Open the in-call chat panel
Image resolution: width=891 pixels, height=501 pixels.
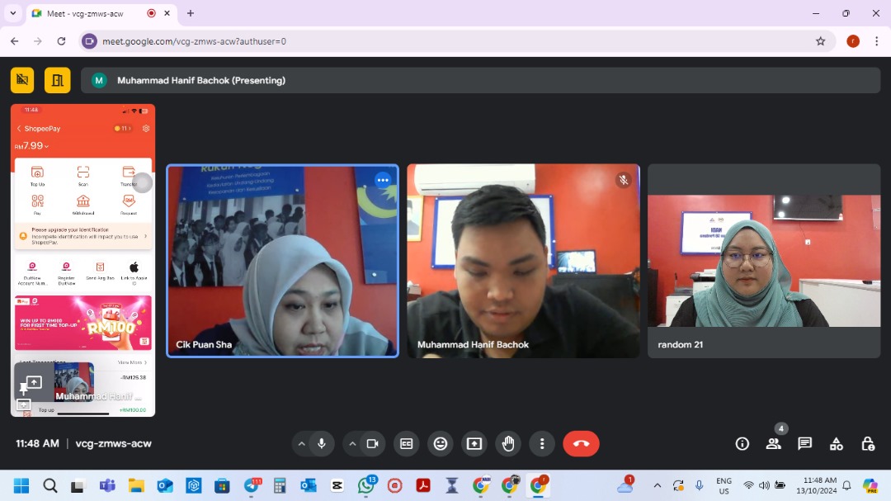(x=804, y=444)
